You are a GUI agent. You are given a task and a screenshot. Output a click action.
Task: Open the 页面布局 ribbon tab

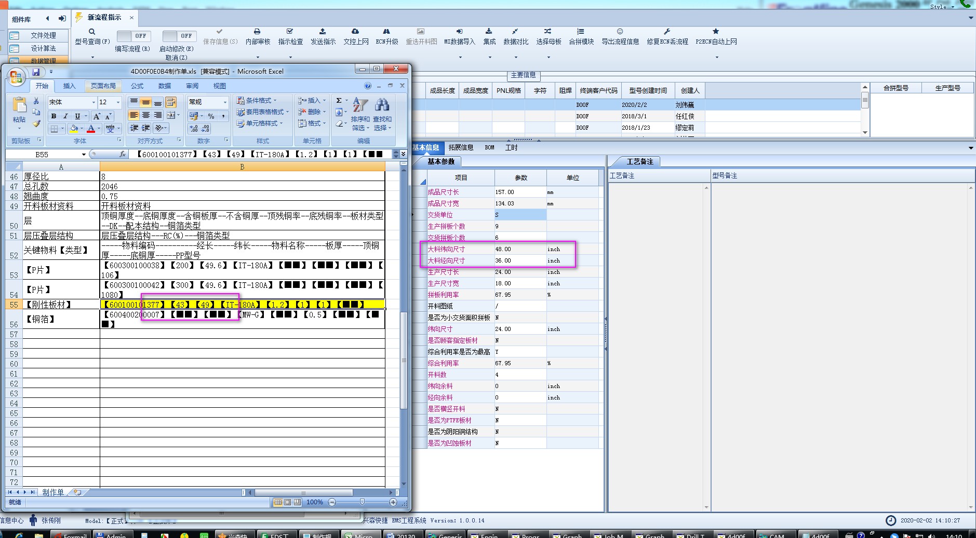(x=103, y=86)
